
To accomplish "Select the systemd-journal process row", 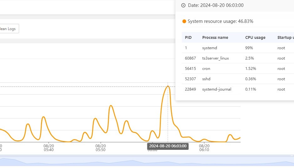I will click(238, 89).
